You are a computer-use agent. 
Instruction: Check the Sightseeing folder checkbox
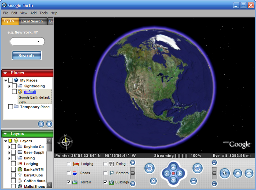[14, 86]
